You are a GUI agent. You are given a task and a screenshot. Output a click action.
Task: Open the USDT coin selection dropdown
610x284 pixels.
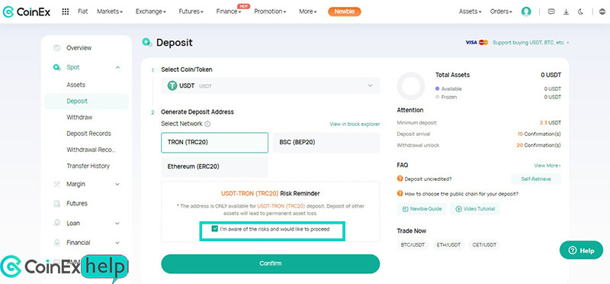pos(271,86)
